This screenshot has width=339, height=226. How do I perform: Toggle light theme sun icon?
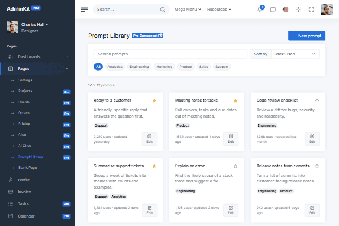click(298, 10)
